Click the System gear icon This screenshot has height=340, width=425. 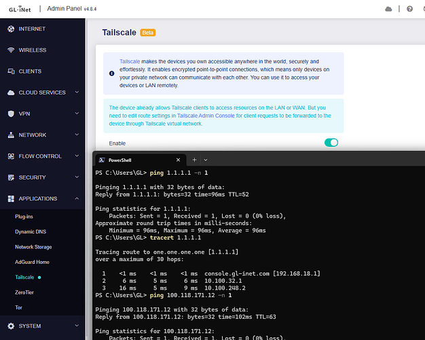point(11,326)
